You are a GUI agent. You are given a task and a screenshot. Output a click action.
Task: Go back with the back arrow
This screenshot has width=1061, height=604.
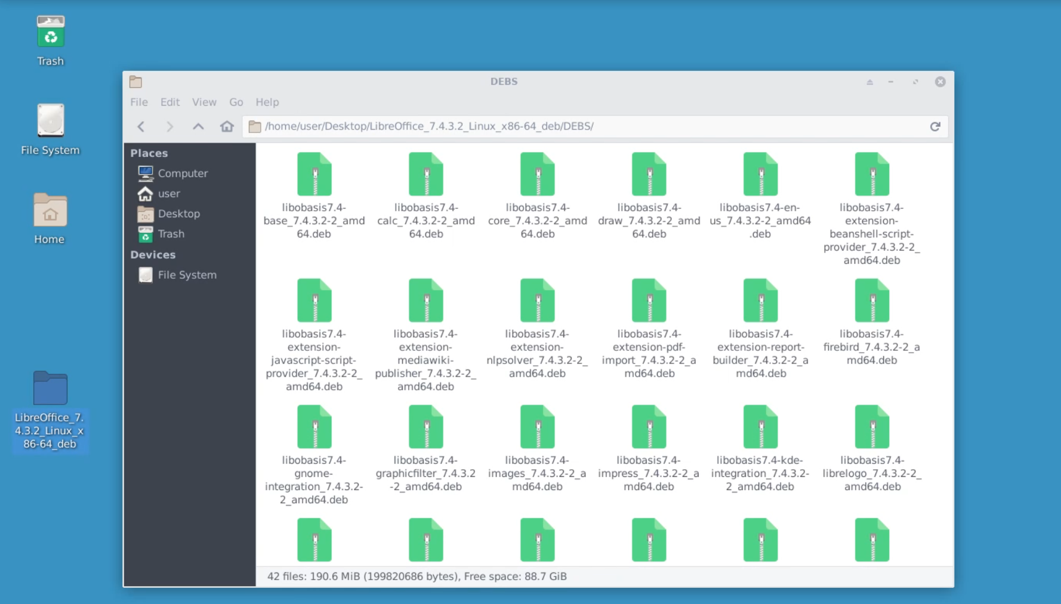click(141, 127)
